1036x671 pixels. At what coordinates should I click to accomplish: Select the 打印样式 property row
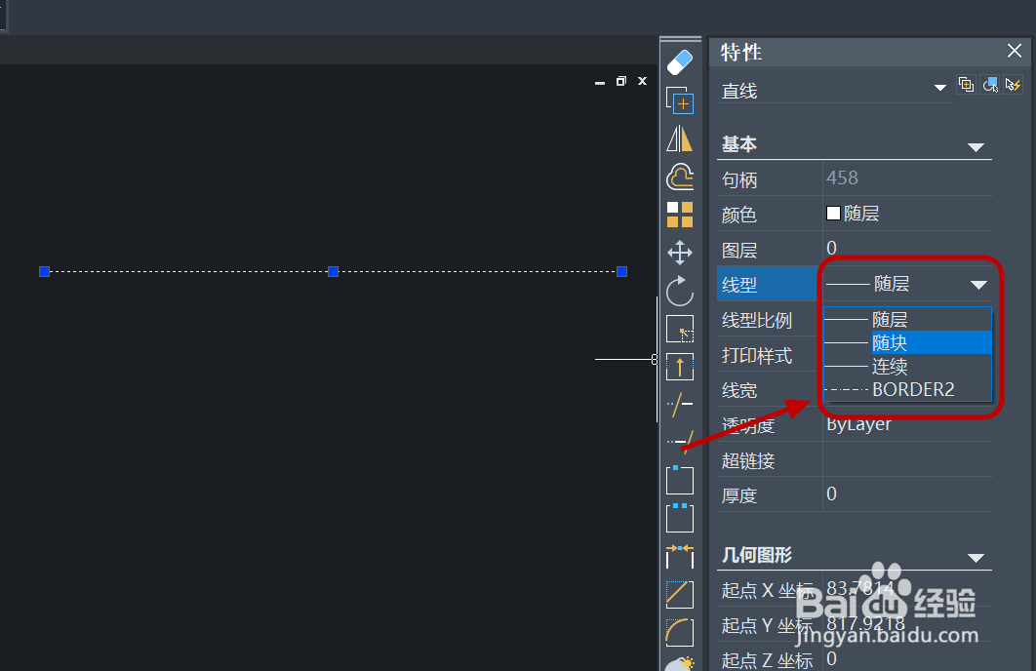pos(757,355)
